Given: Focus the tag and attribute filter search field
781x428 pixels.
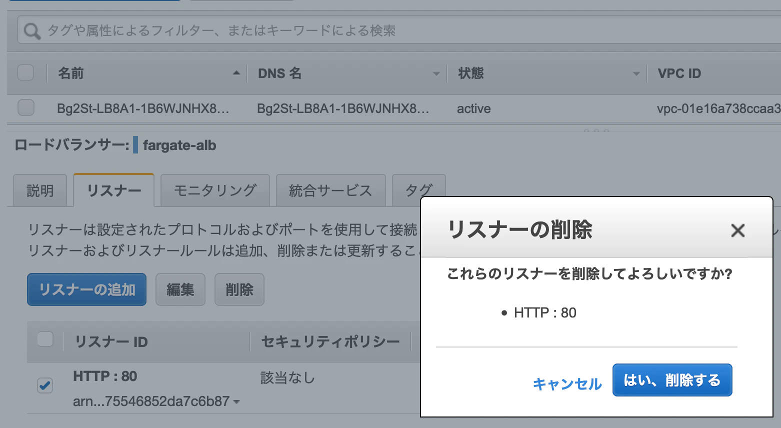Looking at the screenshot, I should (x=400, y=30).
